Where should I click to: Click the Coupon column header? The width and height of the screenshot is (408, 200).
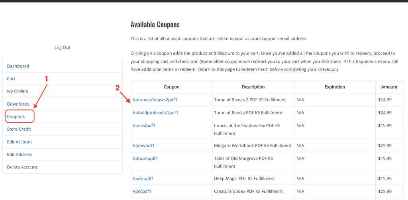click(x=171, y=87)
